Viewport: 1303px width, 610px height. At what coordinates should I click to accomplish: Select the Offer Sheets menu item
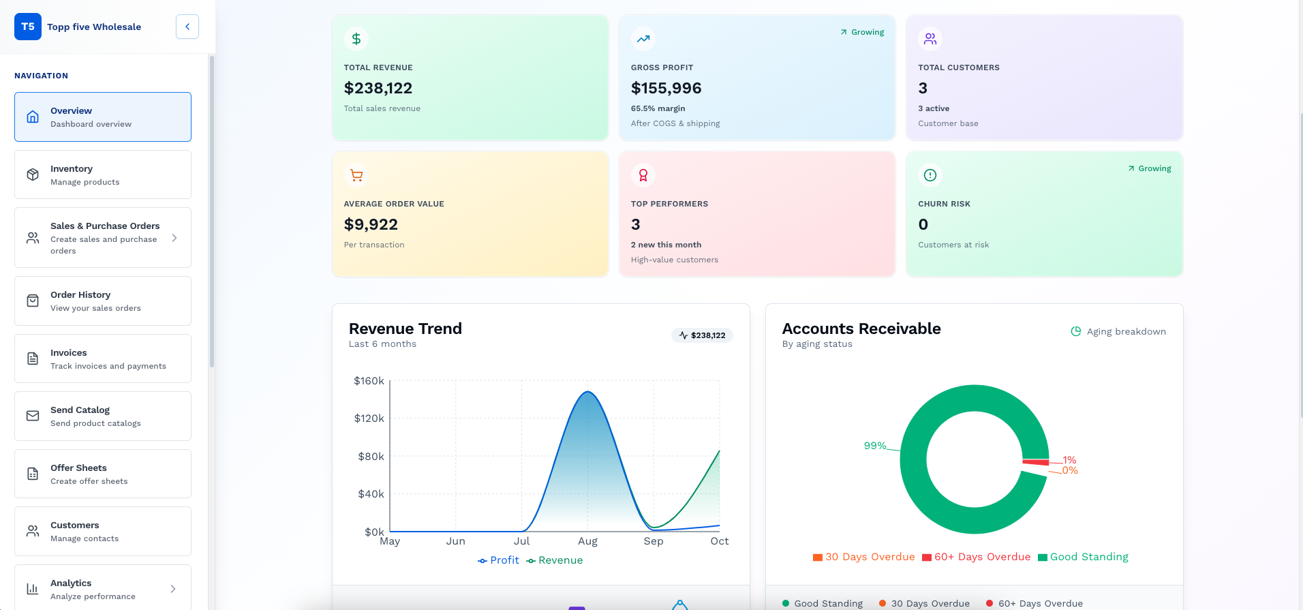point(103,474)
